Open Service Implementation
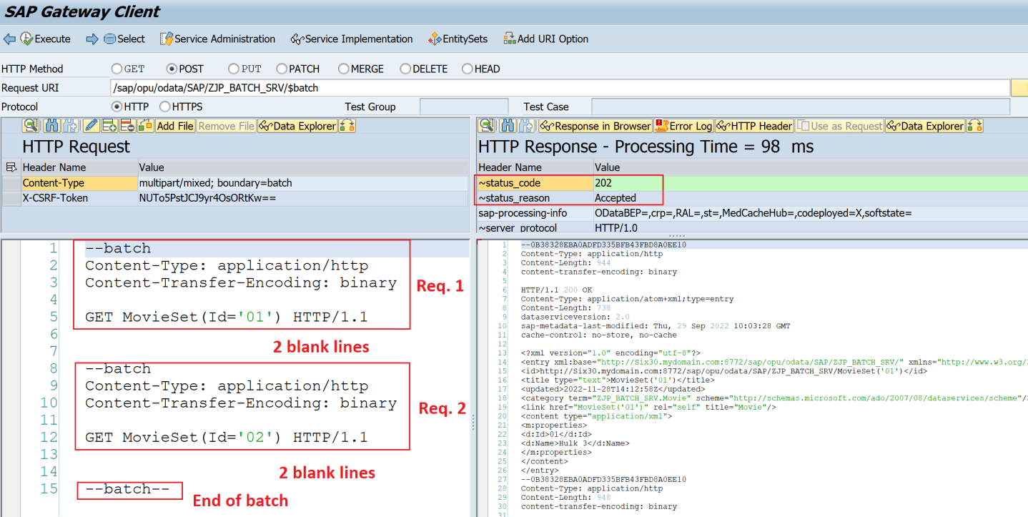The height and width of the screenshot is (517, 1028). pos(352,39)
